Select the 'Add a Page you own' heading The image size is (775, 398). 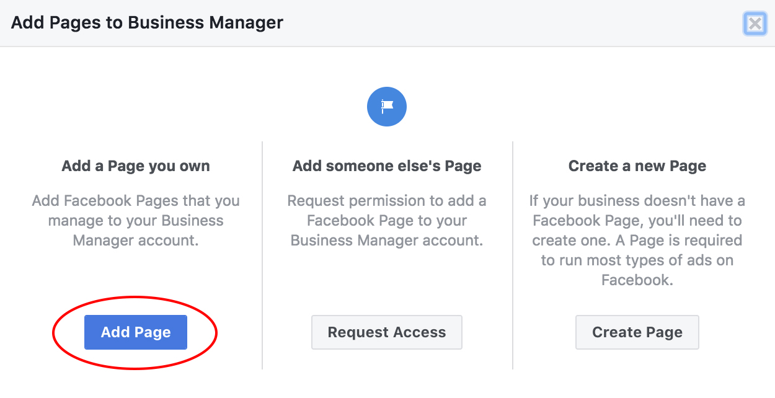point(136,166)
